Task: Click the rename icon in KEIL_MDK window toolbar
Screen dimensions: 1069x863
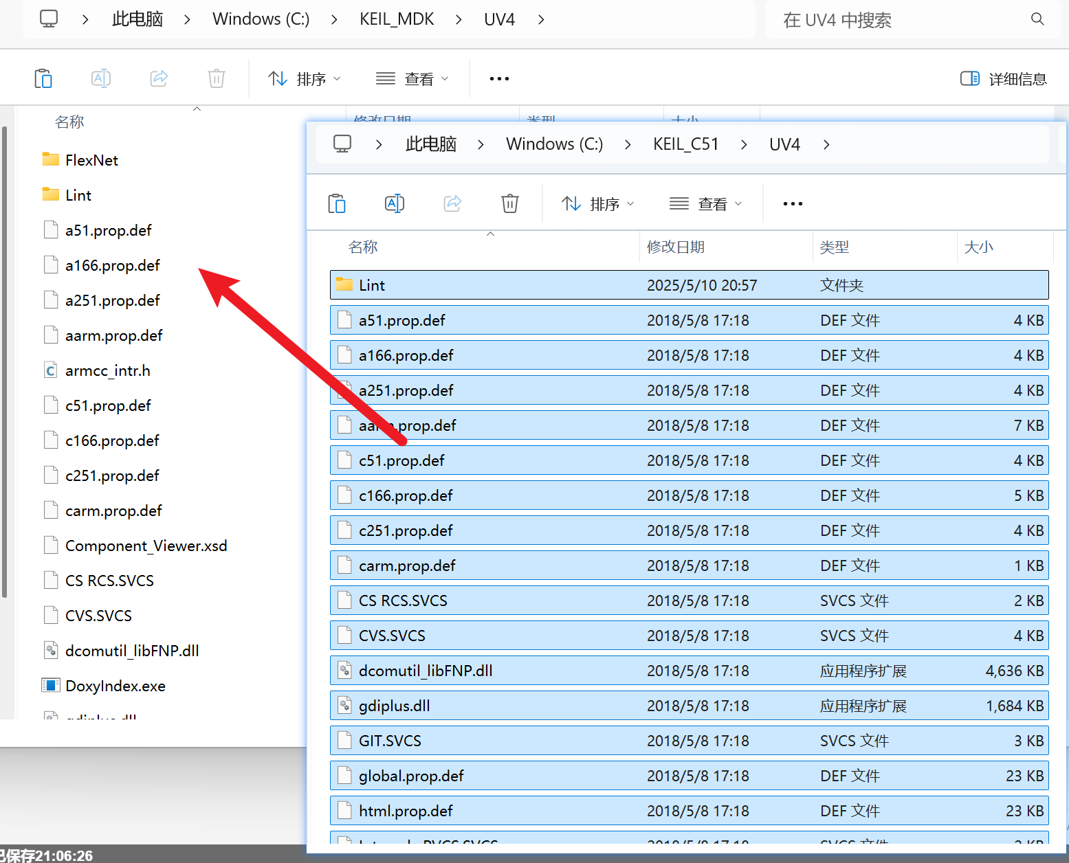Action: point(101,78)
